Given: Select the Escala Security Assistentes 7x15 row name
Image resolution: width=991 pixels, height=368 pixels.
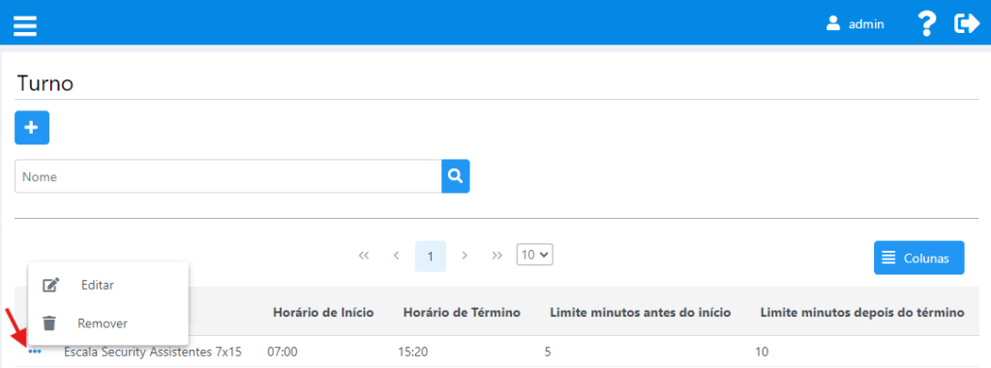Looking at the screenshot, I should coord(153,352).
